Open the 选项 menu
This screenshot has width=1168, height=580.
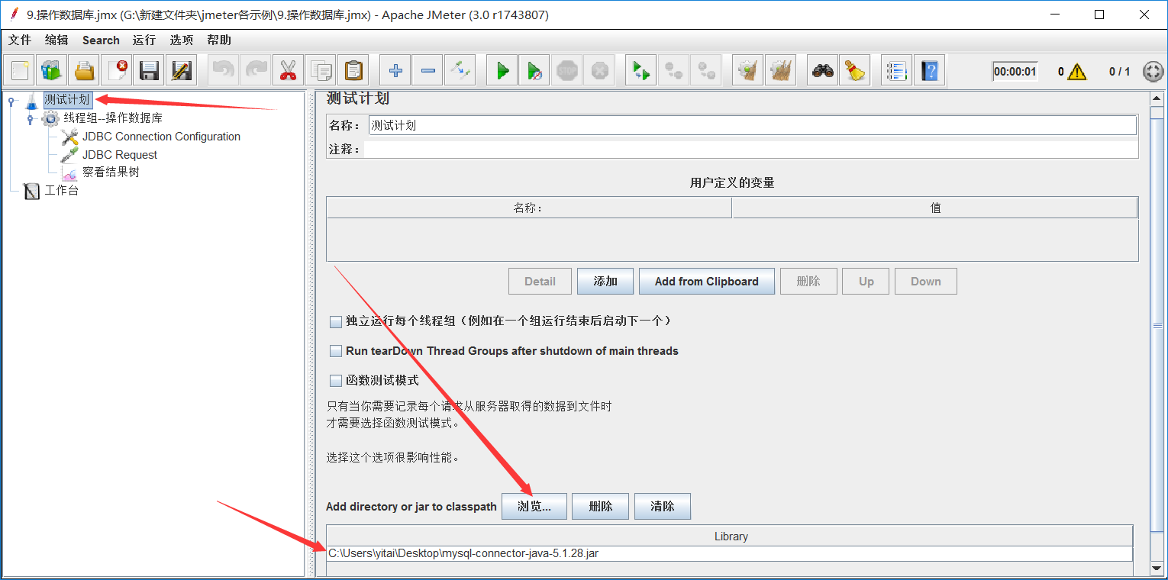click(181, 40)
